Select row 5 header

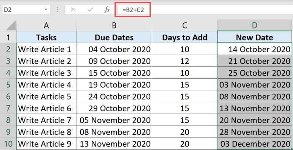click(8, 85)
